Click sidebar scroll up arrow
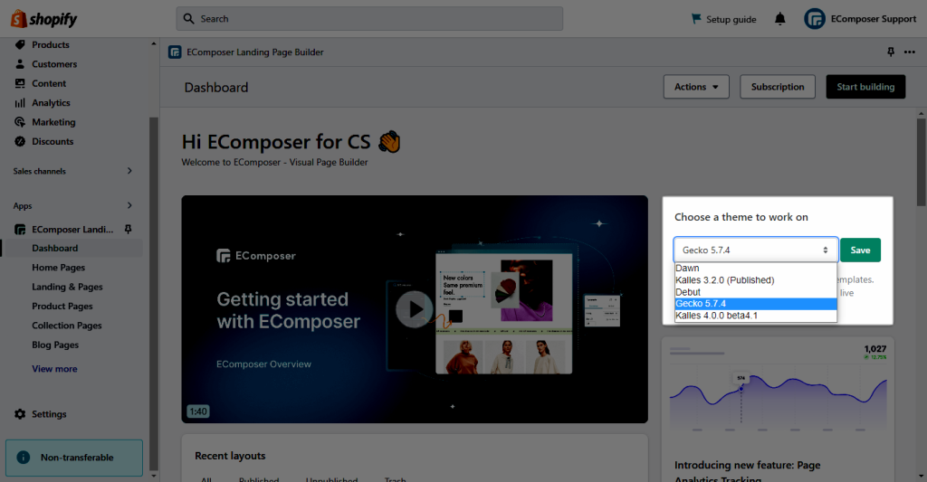Image resolution: width=927 pixels, height=482 pixels. [x=154, y=43]
